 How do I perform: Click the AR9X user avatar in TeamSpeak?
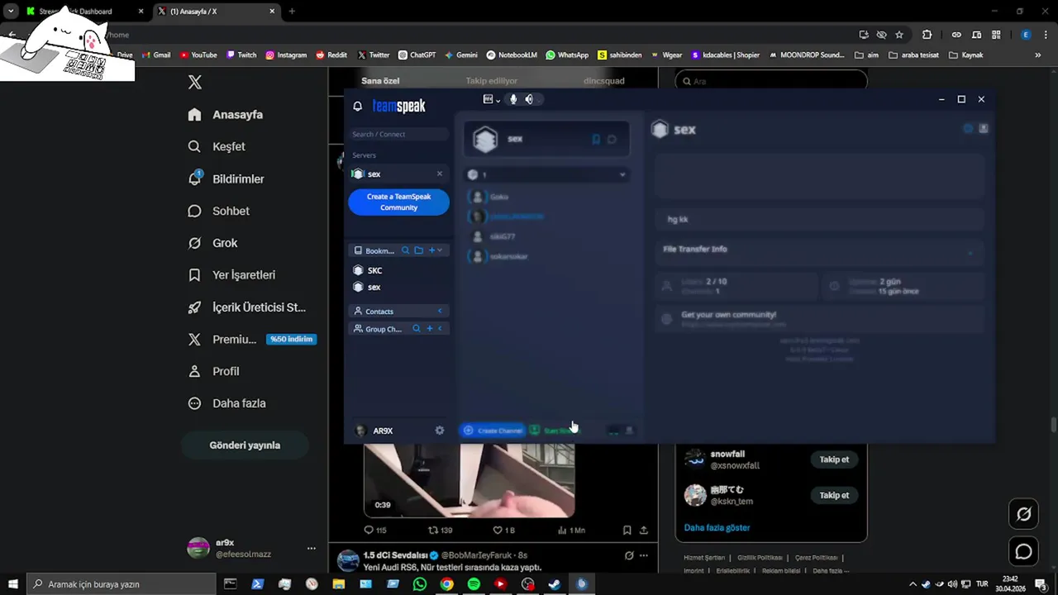click(x=360, y=431)
